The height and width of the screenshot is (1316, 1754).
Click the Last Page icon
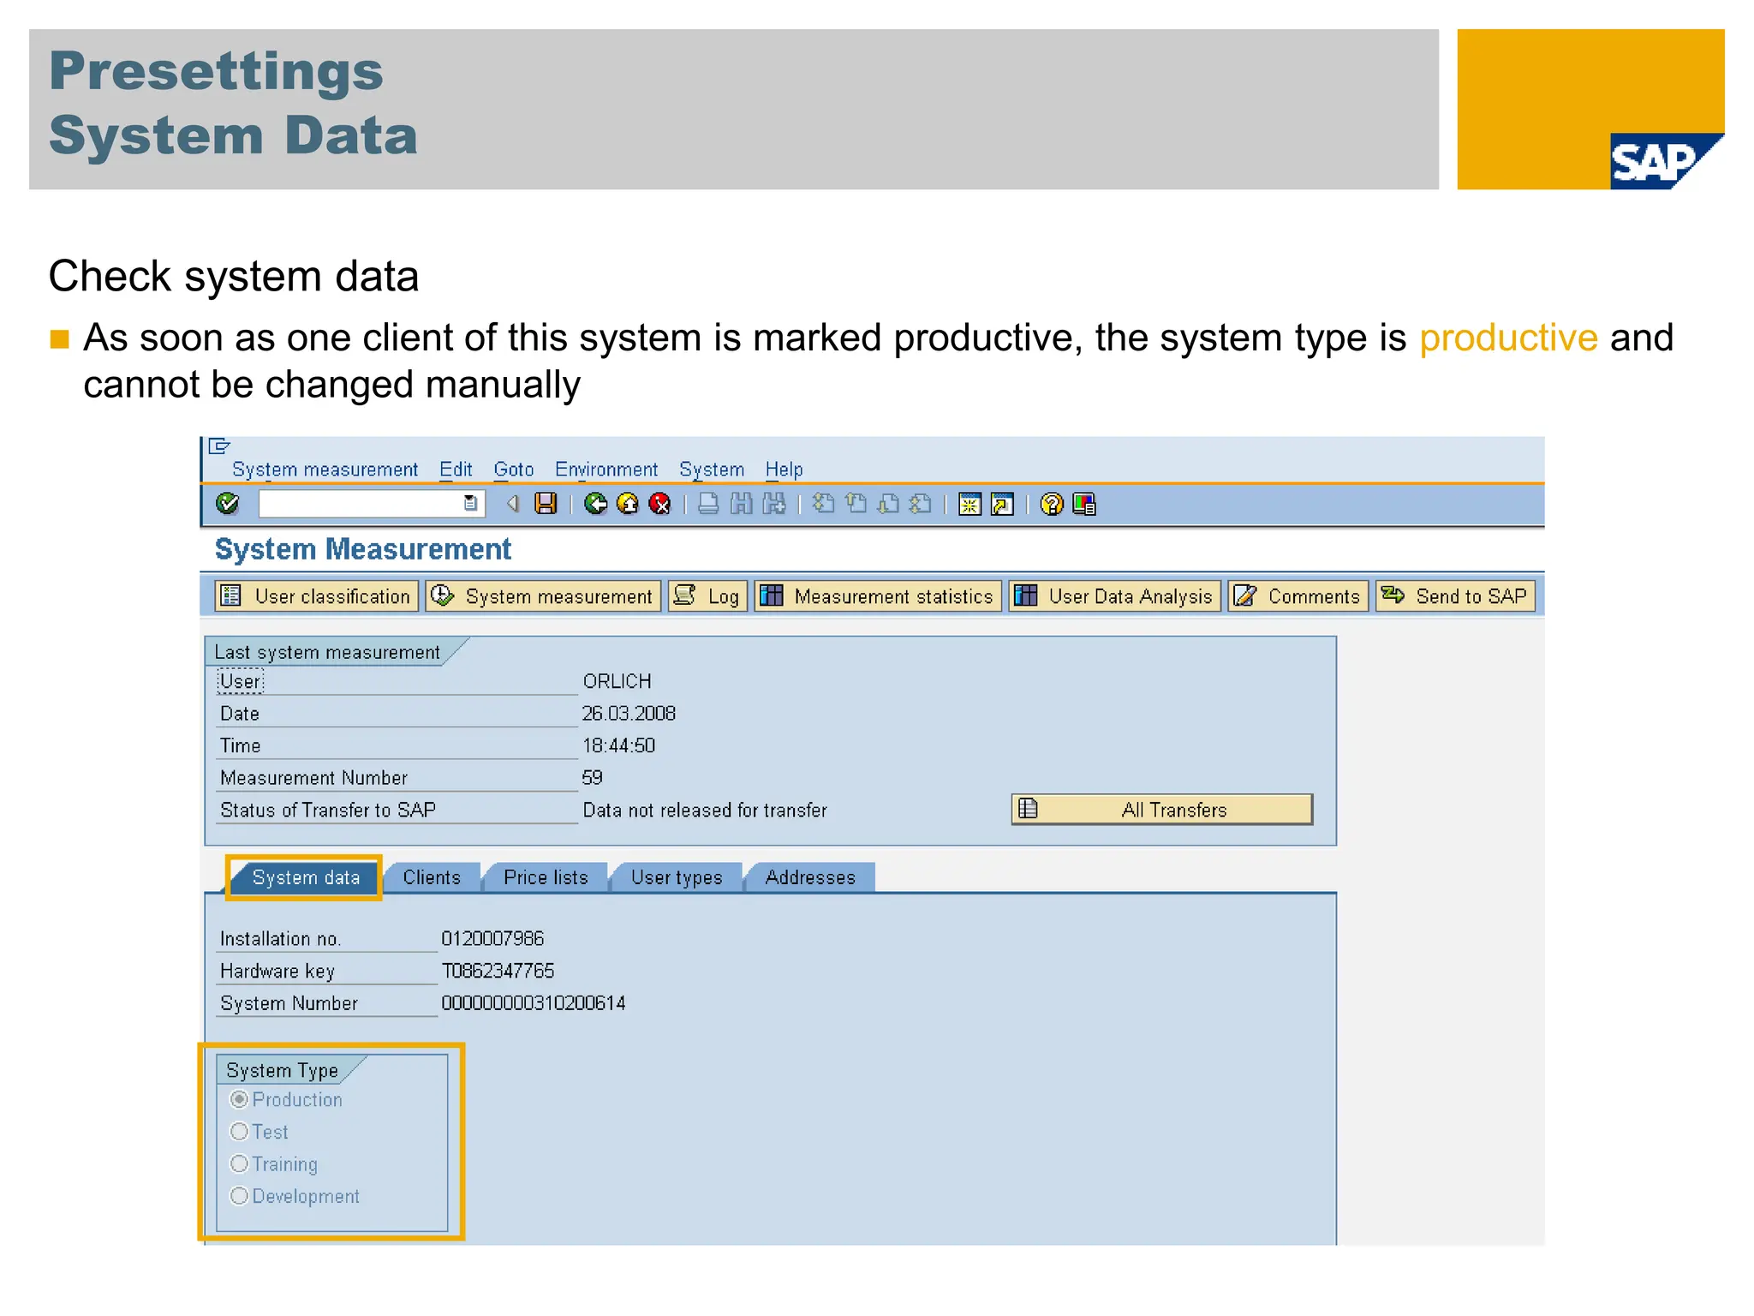[x=921, y=504]
